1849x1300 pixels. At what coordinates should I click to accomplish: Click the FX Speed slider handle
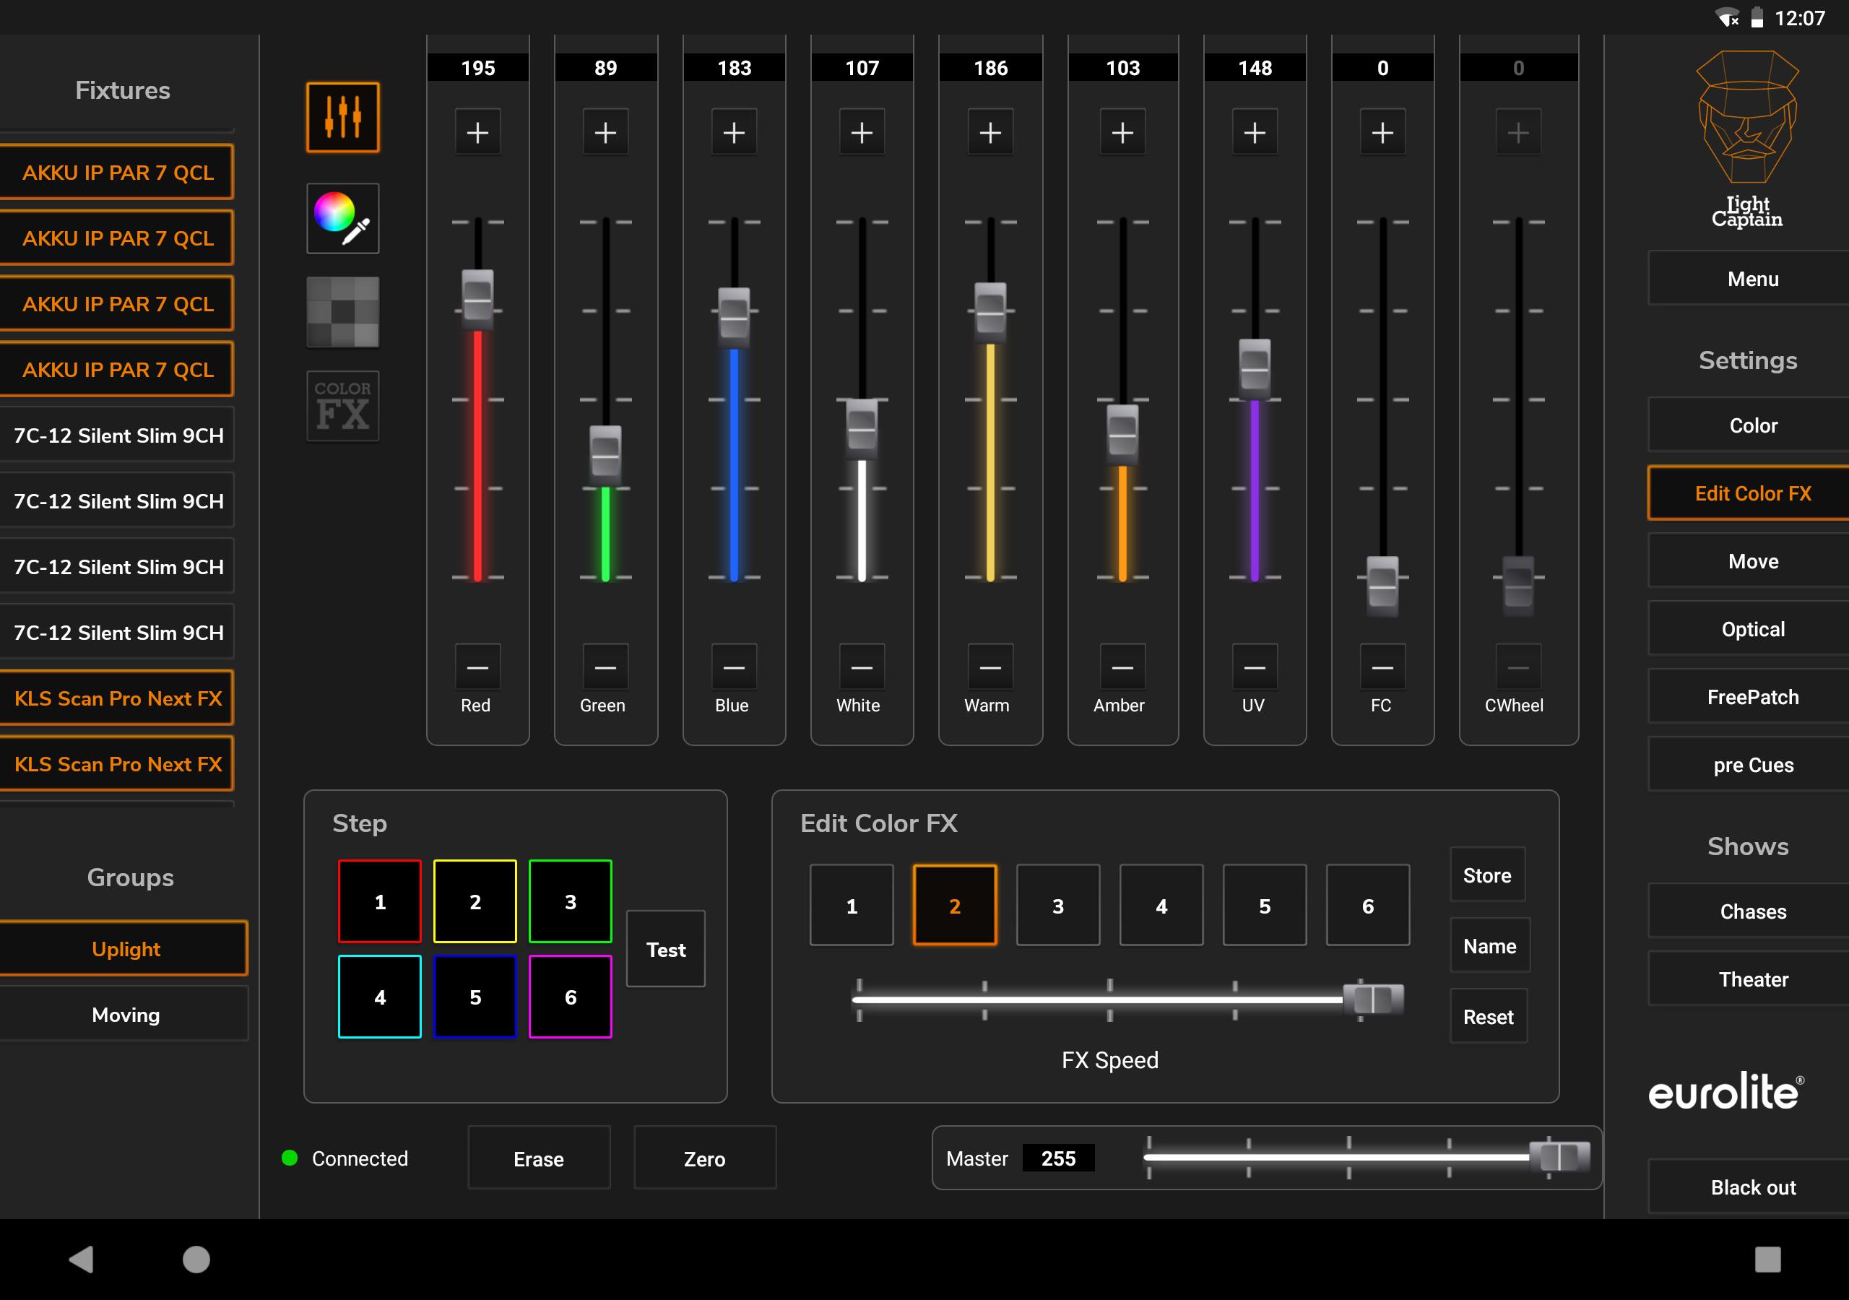point(1373,1000)
